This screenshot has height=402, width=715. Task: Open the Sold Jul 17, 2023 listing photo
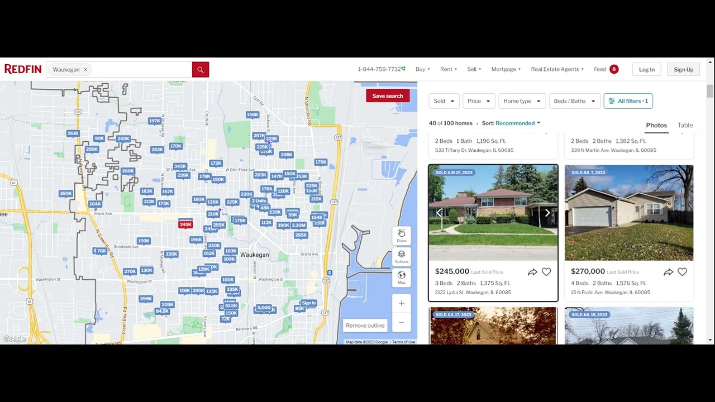click(x=493, y=326)
